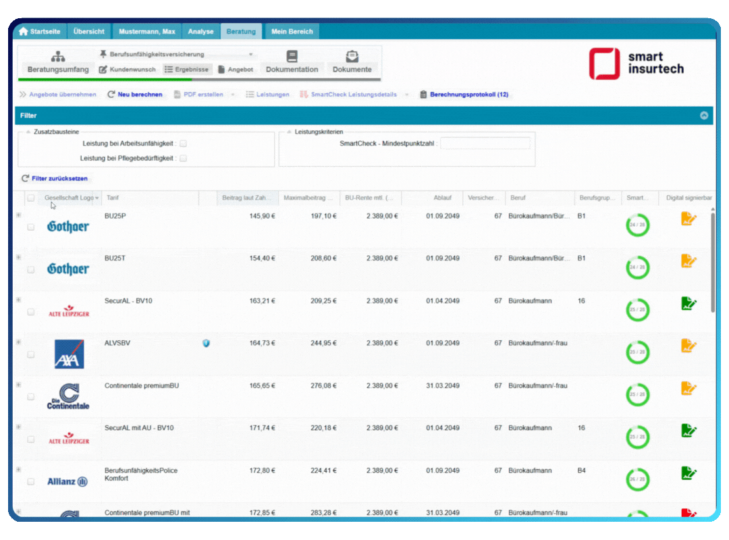Click the orange signature icon for BU25P
Screen dimensions: 729x540
pos(688,219)
